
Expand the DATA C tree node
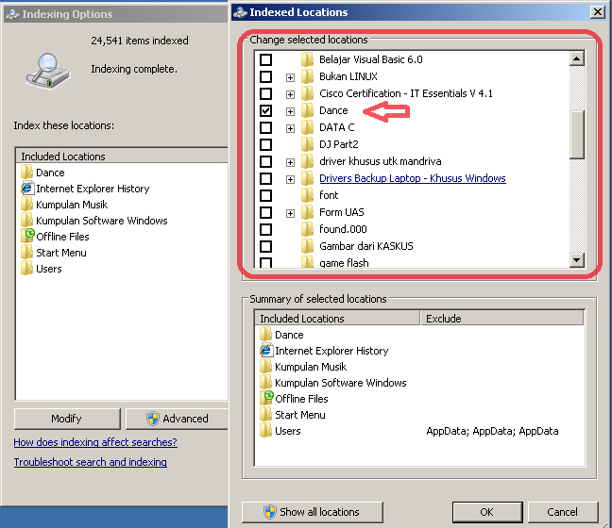(290, 128)
